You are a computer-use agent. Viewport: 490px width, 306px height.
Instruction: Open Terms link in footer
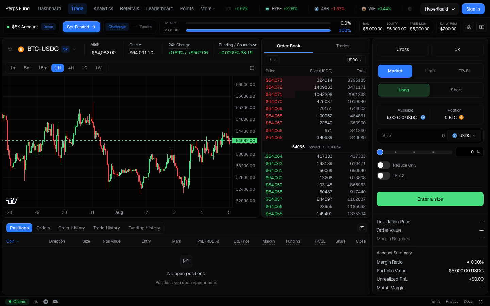[435, 302]
